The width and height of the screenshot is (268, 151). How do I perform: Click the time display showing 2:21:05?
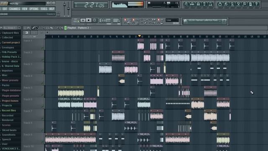click(91, 5)
